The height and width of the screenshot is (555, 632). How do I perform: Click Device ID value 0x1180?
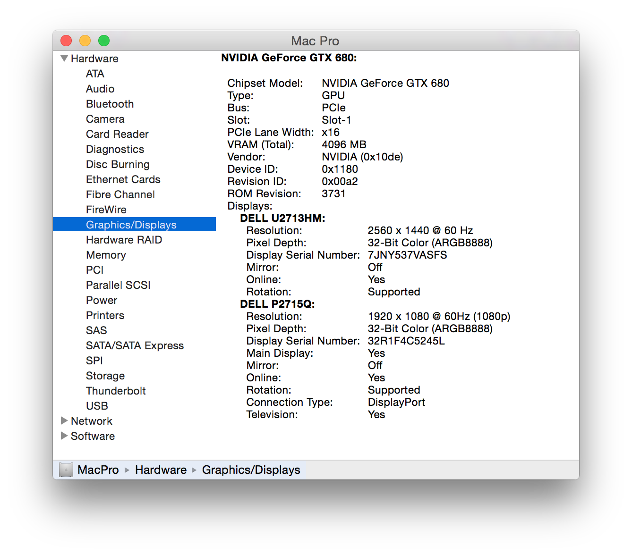coord(340,169)
